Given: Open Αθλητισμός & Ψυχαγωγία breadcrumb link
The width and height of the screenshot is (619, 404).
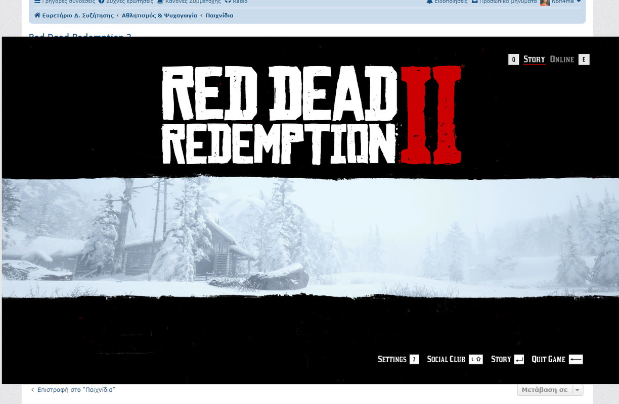Looking at the screenshot, I should [x=159, y=16].
